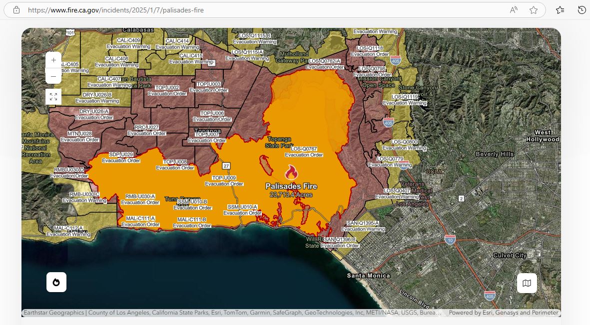Select the 23,713.4 Acres label
This screenshot has height=325, width=590.
[x=291, y=195]
